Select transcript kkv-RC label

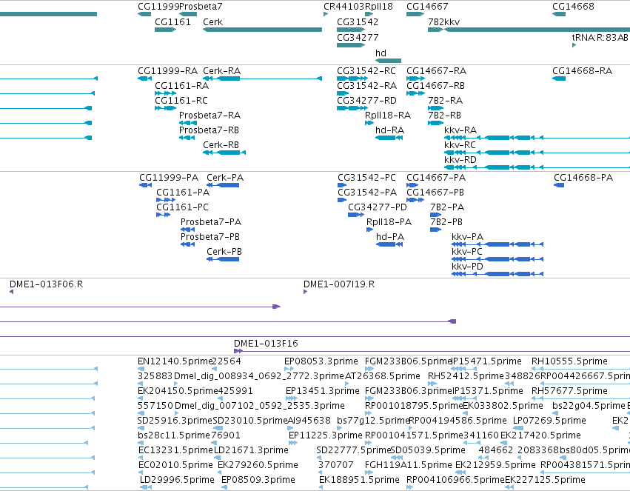(460, 145)
